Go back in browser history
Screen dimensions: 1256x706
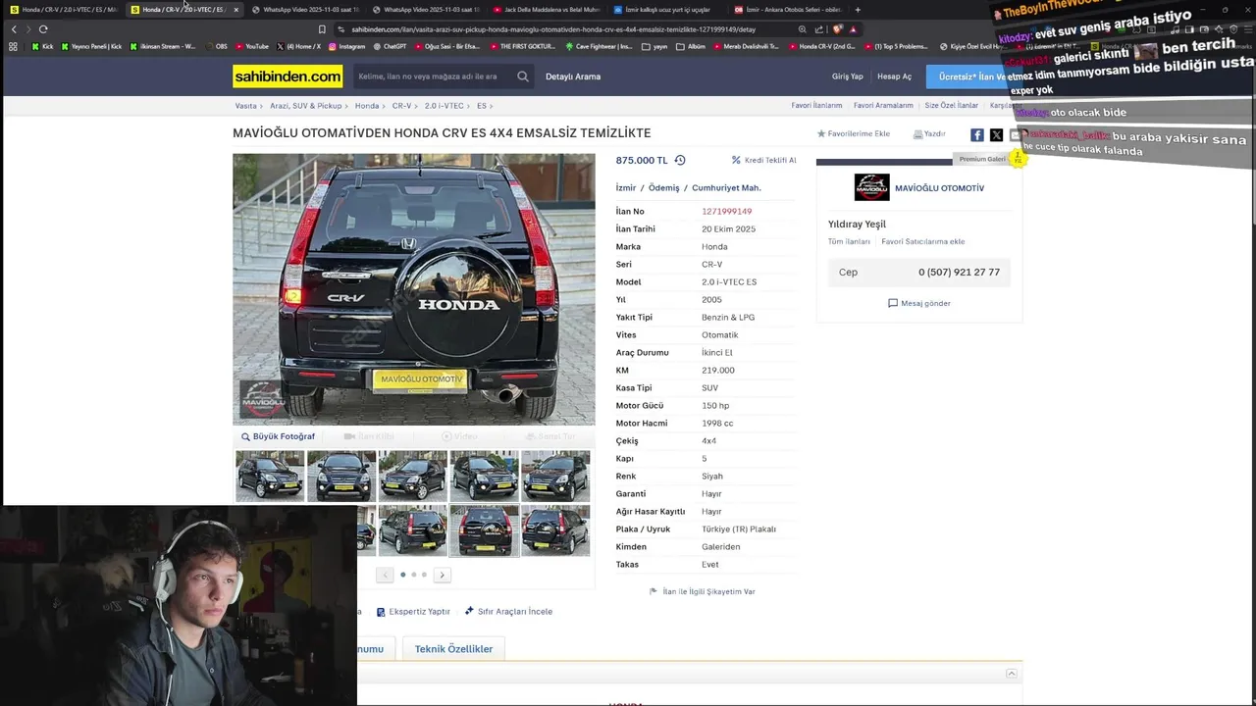[x=14, y=29]
